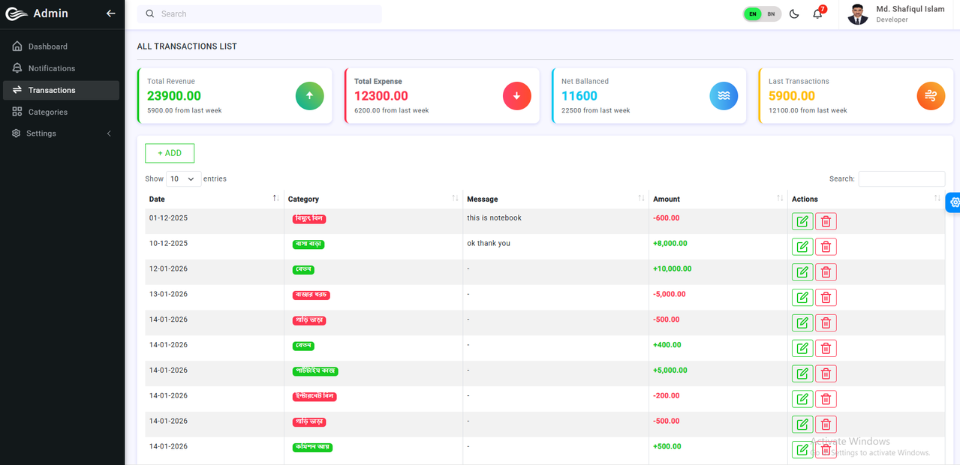Click the ALL TRANSACTIONS LIST heading
960x465 pixels.
pyautogui.click(x=187, y=46)
